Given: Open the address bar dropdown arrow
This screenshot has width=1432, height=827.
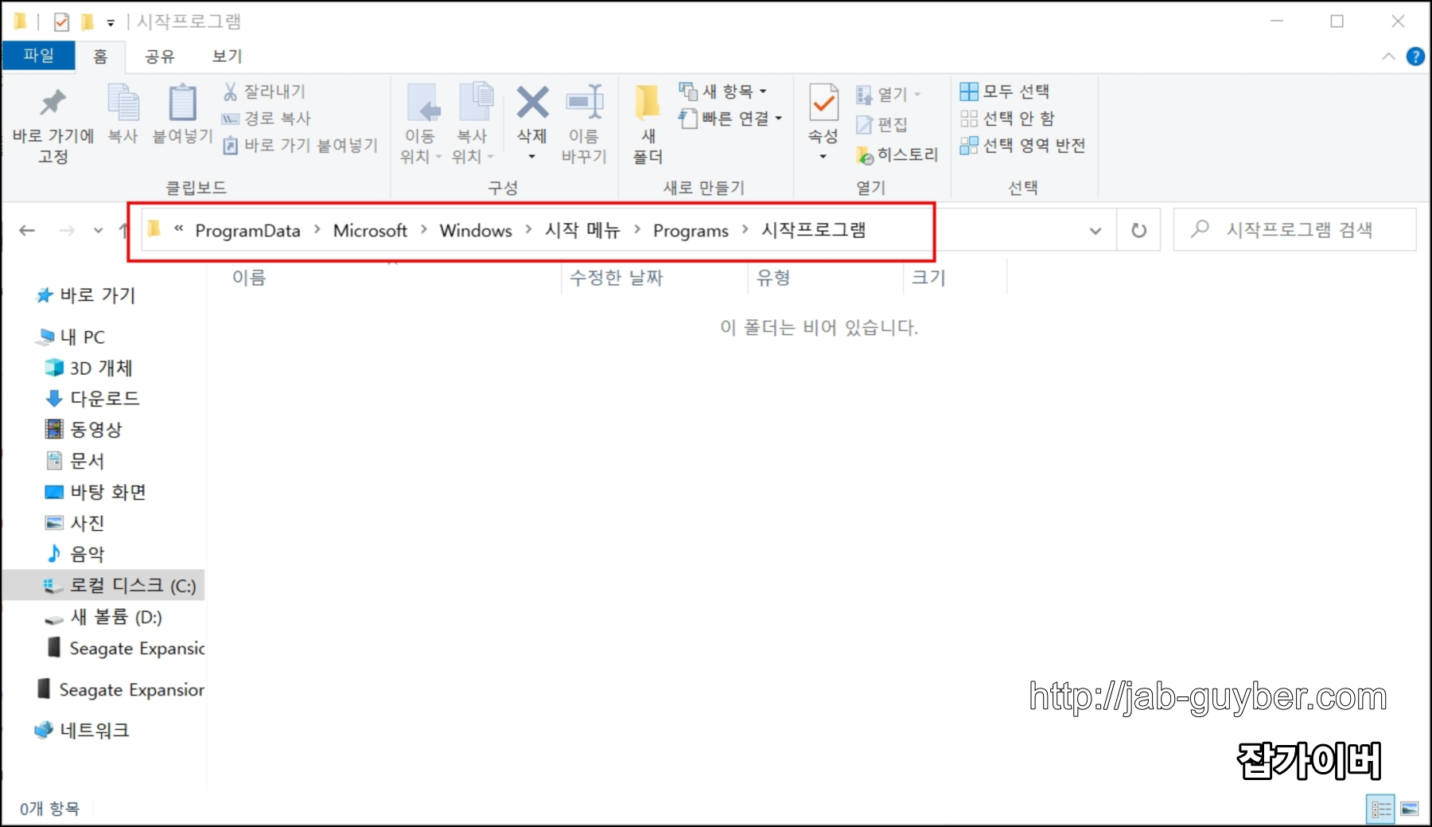Looking at the screenshot, I should click(x=1095, y=231).
